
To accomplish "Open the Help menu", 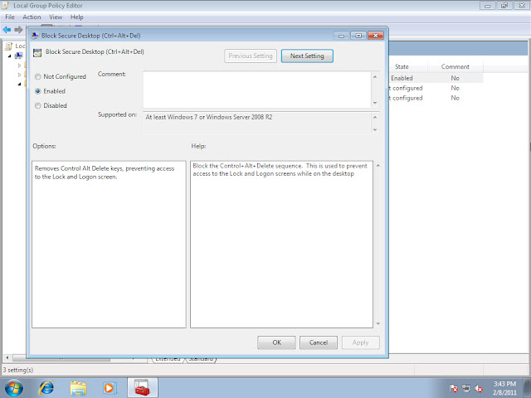I will coord(77,17).
